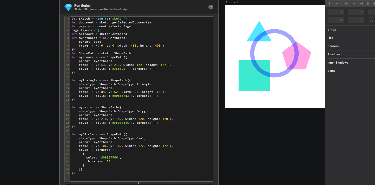Click the Run Script title text
375x185 pixels.
tap(82, 5)
